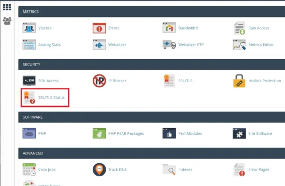The height and width of the screenshot is (186, 285).
Task: Collapse the ADVANCED section header
Action: tap(152, 153)
